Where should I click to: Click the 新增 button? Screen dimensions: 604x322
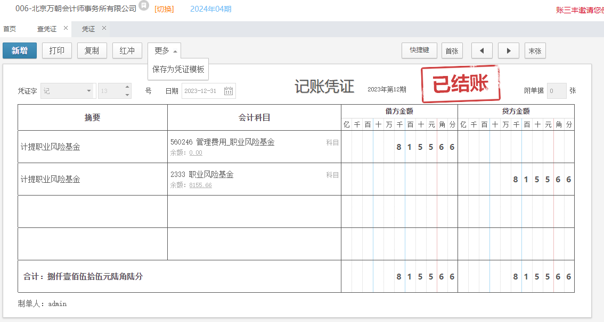tap(20, 50)
